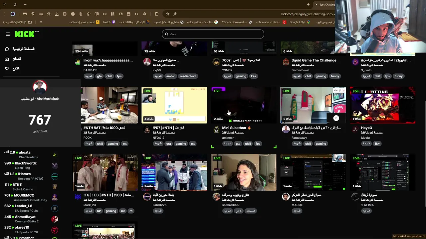
Task: Open the all bookmarks folder
Action: 18,22
